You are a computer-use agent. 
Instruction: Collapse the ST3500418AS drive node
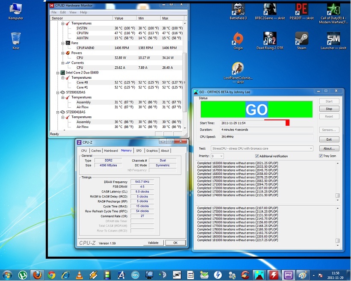(58, 112)
